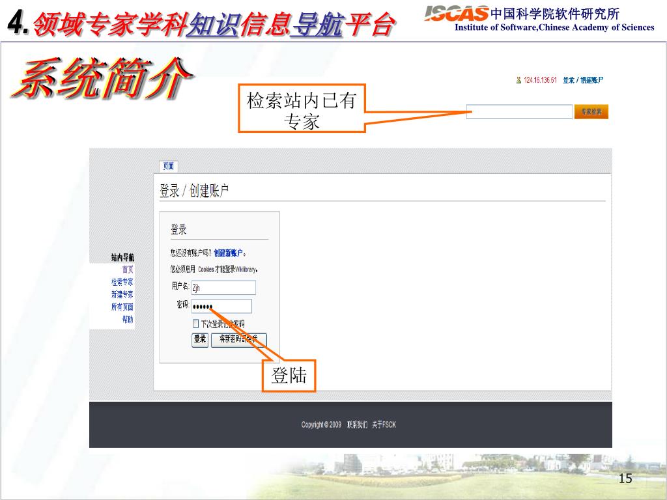Image resolution: width=667 pixels, height=500 pixels.
Task: Click the 联系我们 footer link
Action: tap(358, 424)
